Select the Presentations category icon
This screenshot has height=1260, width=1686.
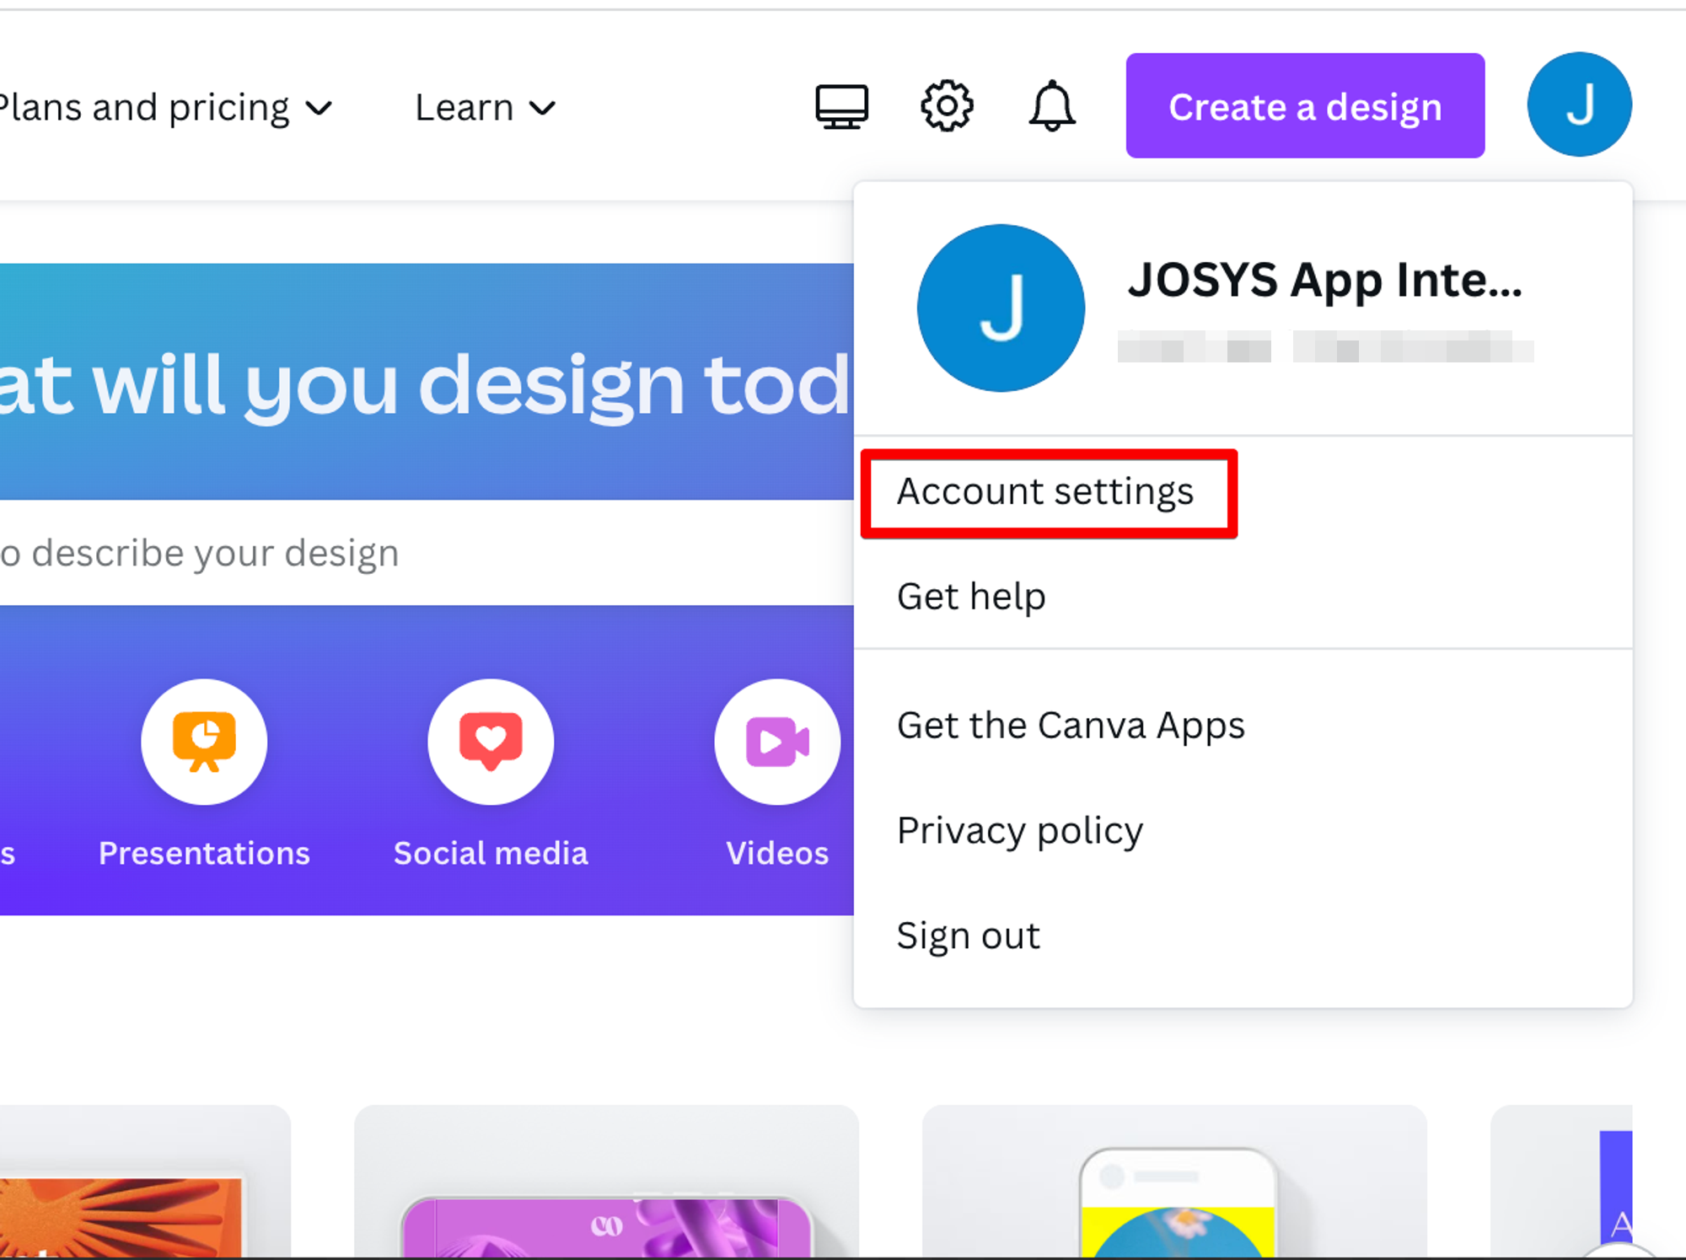pos(204,742)
